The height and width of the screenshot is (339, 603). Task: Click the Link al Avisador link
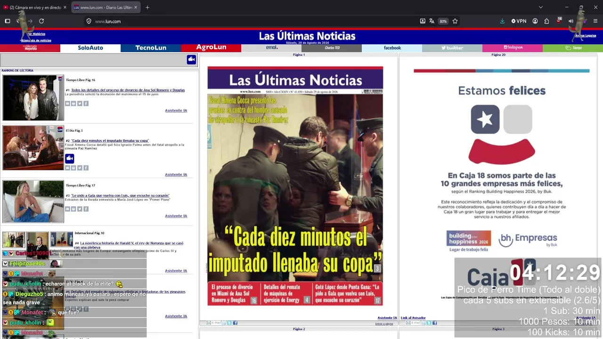pyautogui.click(x=413, y=318)
